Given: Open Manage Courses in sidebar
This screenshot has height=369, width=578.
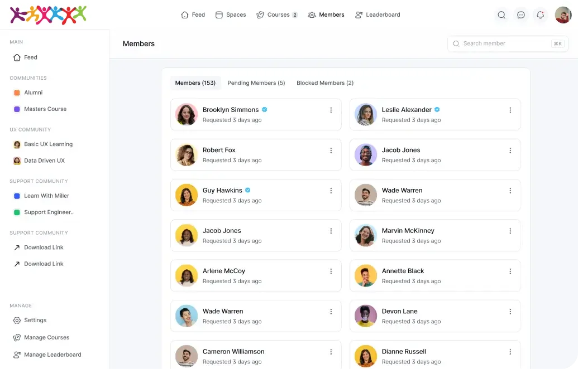Looking at the screenshot, I should pyautogui.click(x=17, y=338).
